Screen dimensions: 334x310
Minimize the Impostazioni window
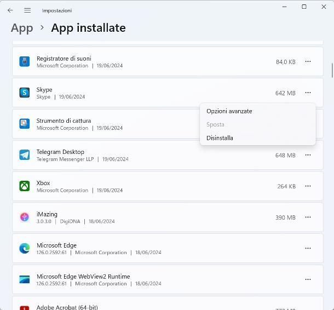tap(284, 7)
